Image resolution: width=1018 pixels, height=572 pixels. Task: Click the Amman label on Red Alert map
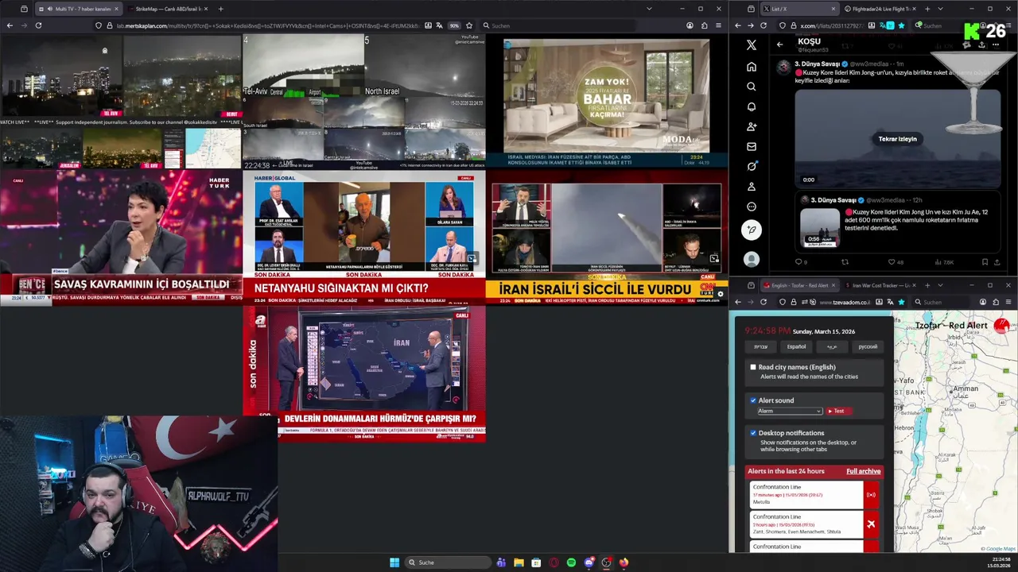966,388
